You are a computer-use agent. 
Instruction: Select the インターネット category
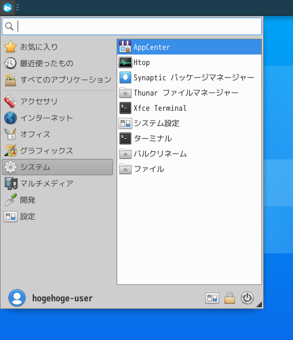click(x=57, y=118)
